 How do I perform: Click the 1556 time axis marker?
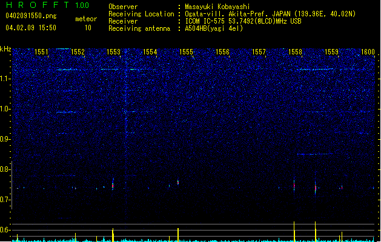(x=222, y=52)
